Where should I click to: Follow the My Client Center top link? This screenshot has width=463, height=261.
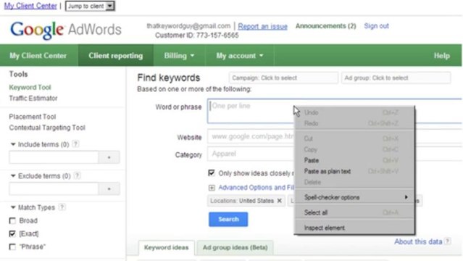click(30, 6)
